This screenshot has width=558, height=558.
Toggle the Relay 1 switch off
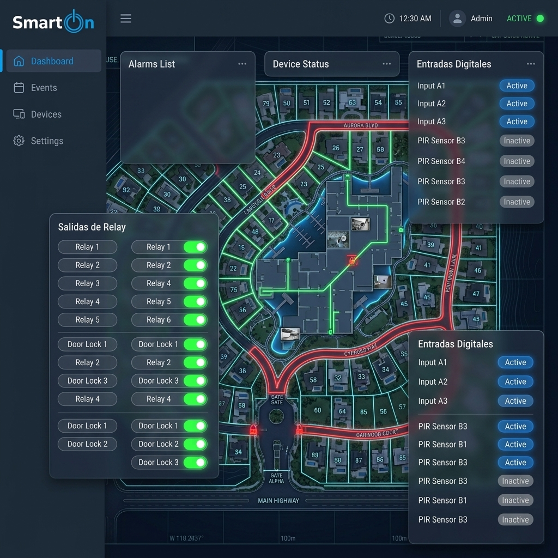[x=196, y=247]
